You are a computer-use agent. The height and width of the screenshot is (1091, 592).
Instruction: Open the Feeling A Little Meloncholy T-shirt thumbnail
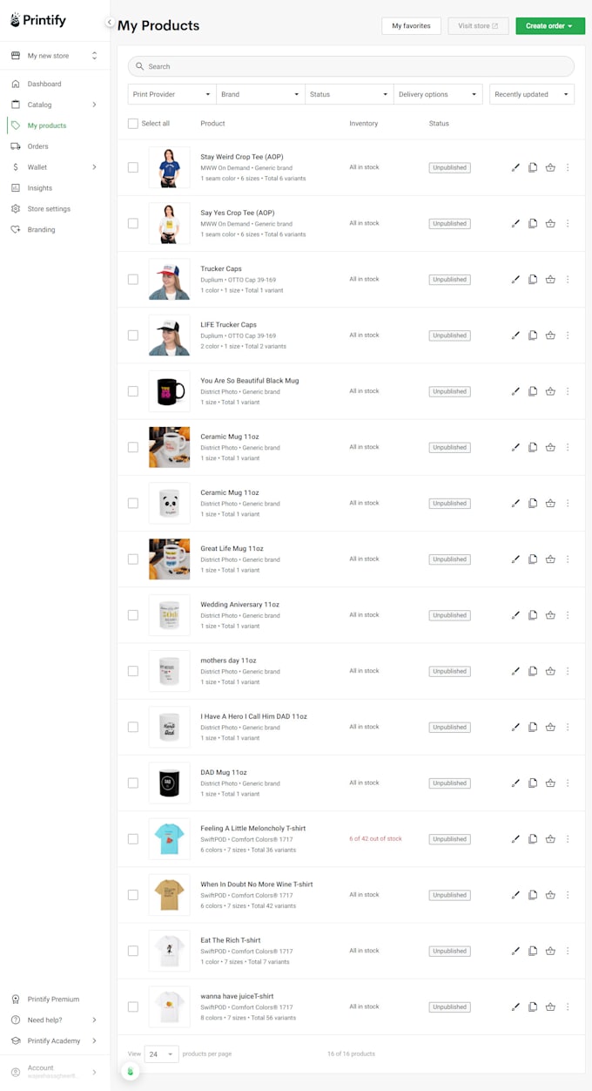pyautogui.click(x=169, y=838)
